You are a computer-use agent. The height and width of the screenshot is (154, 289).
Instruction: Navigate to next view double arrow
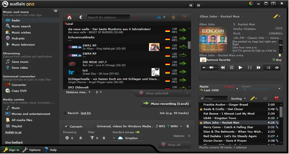click(199, 5)
